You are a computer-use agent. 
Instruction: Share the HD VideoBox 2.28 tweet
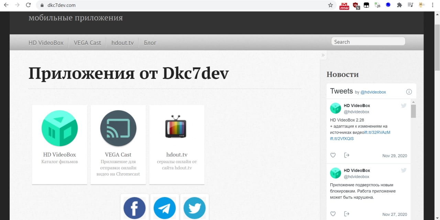click(x=346, y=155)
